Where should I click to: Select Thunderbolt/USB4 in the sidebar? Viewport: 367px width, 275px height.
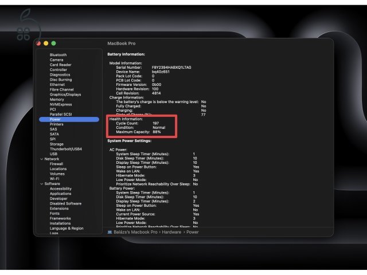(66, 149)
